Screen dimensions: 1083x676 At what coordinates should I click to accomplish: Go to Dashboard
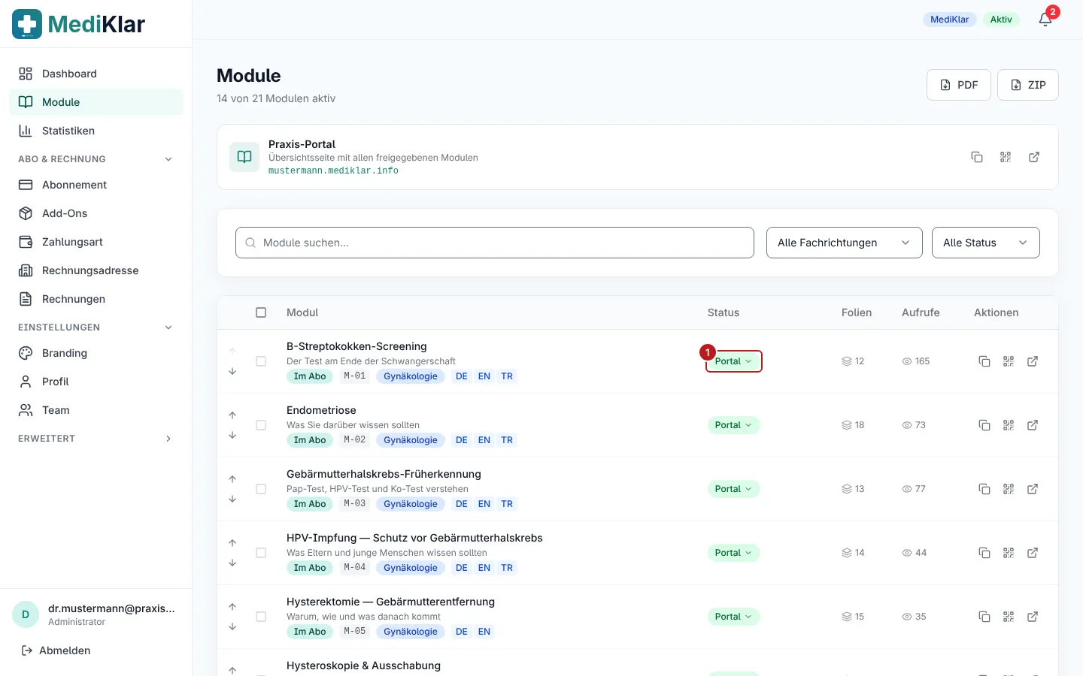tap(96, 74)
